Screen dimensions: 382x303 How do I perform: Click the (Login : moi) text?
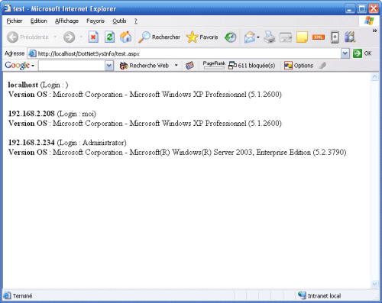pyautogui.click(x=76, y=114)
